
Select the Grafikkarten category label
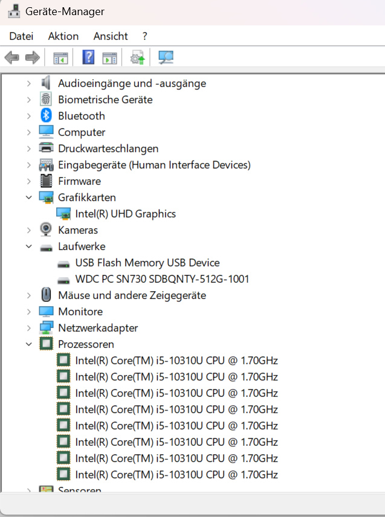(87, 197)
